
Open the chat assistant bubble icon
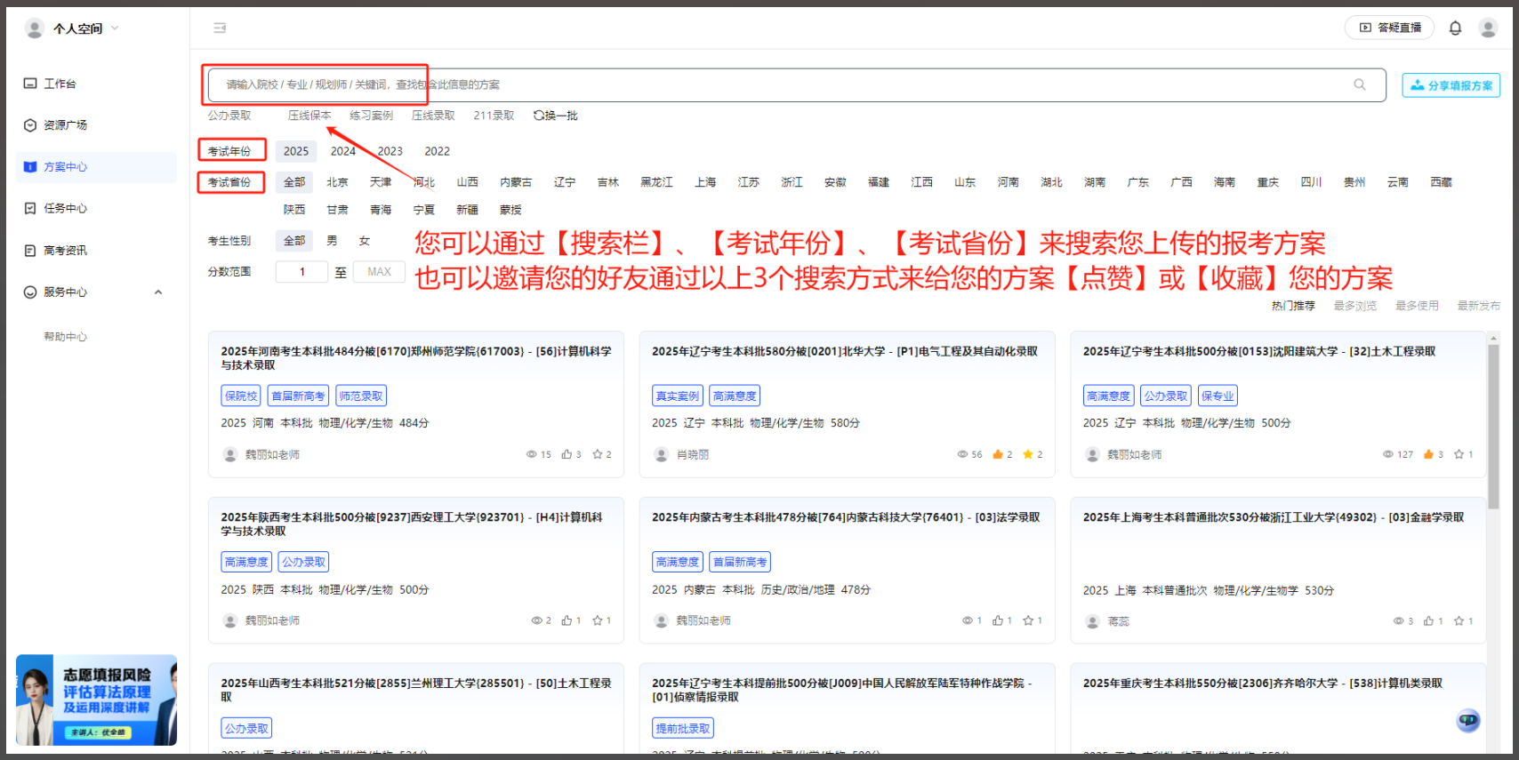[1468, 720]
